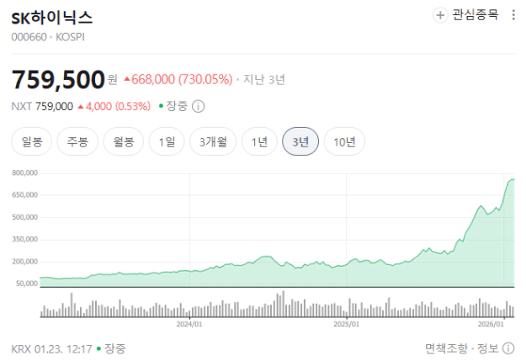The width and height of the screenshot is (526, 361).
Task: Select the 월봉 monthly candle chart
Action: 124,141
